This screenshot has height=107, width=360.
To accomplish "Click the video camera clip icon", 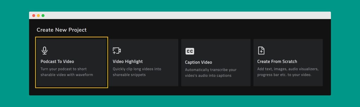I will (x=117, y=51).
